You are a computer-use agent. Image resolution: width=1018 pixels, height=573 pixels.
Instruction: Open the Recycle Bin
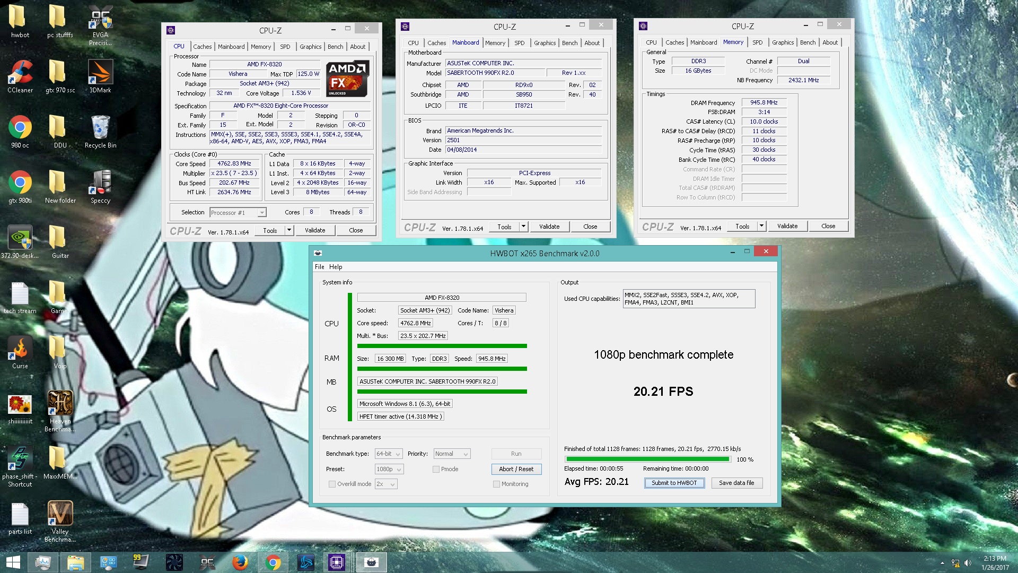tap(100, 132)
